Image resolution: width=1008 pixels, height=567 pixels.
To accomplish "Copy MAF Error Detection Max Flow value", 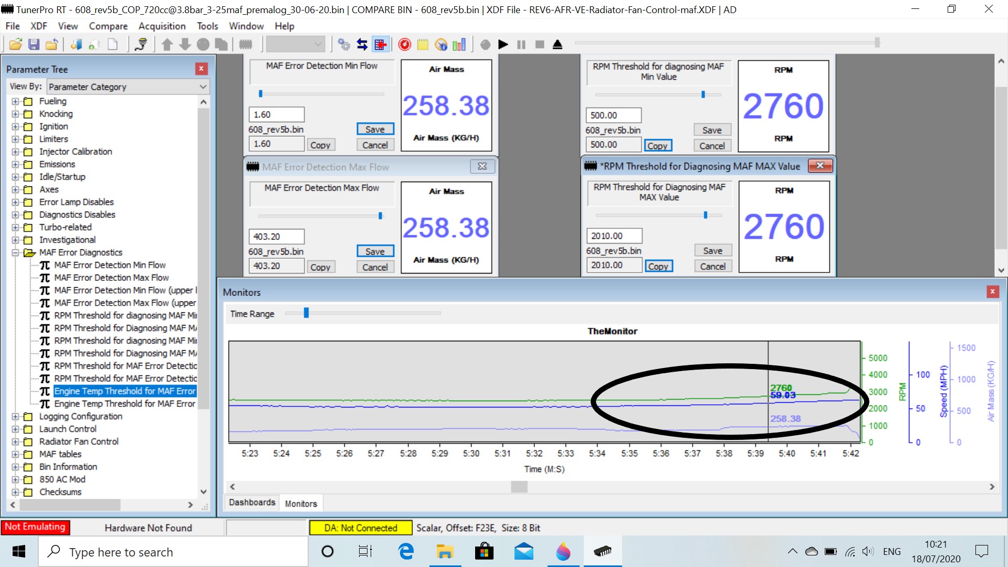I will (319, 266).
